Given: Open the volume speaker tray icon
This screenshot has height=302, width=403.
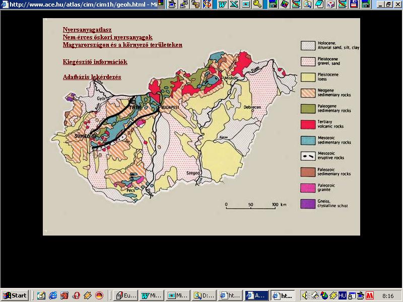Looking at the screenshot, I should (x=305, y=296).
